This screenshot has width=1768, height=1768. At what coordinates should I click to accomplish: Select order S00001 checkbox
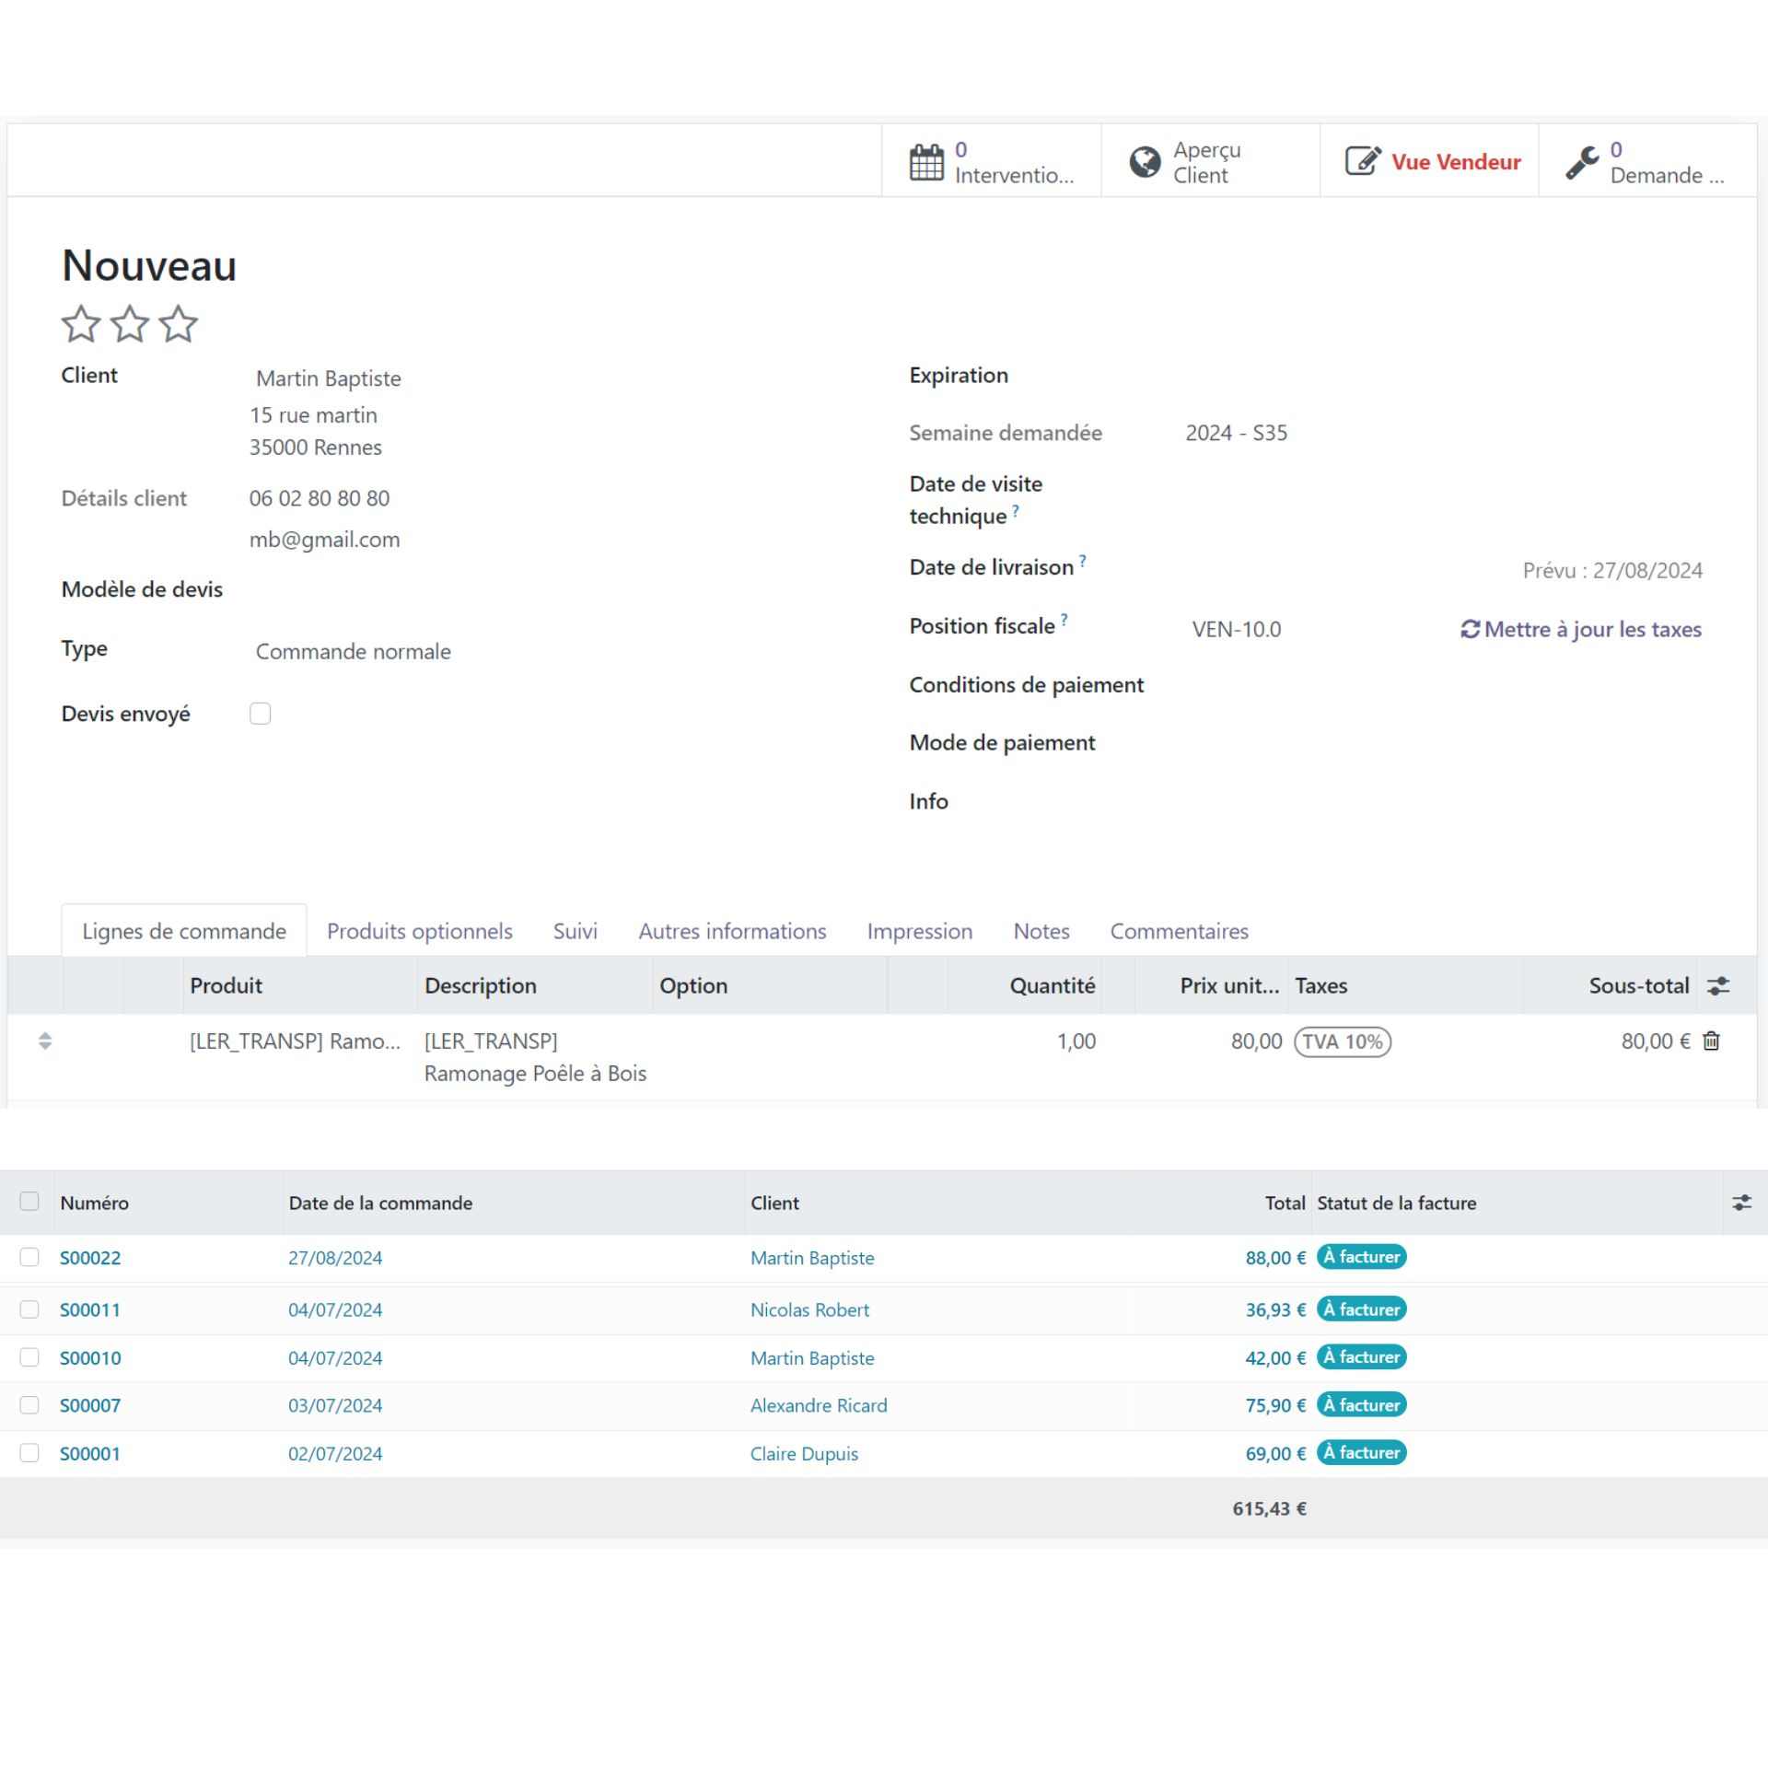point(29,1453)
